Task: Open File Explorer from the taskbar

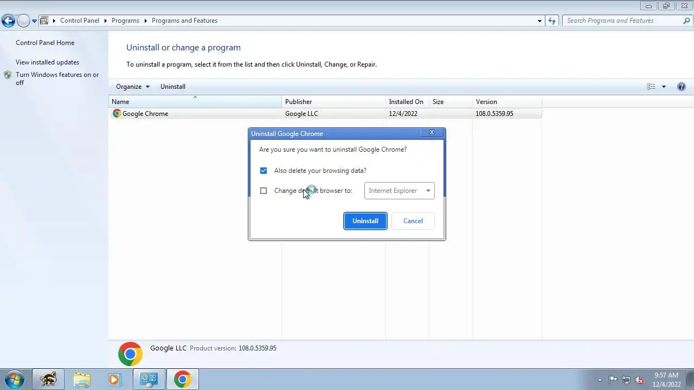Action: coord(82,379)
